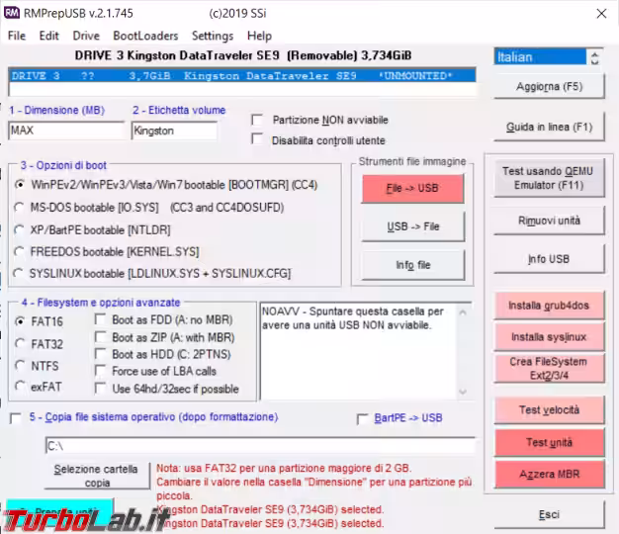Enable Boot as ZIP (A: with MBR)

(x=100, y=337)
